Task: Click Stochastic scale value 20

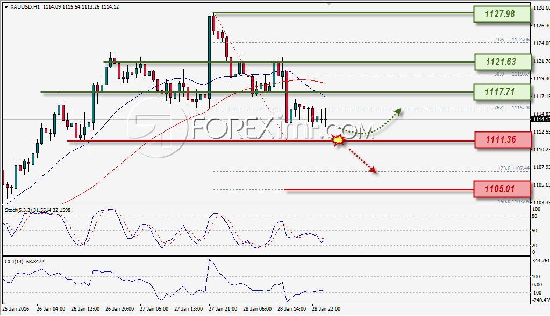Action: [x=534, y=246]
